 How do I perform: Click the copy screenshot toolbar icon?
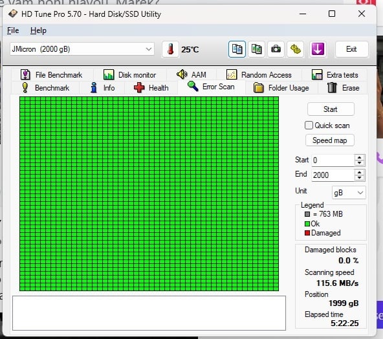pyautogui.click(x=256, y=49)
